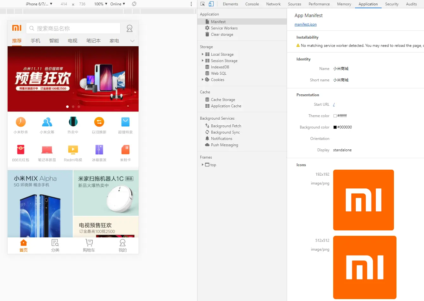Open the 米家扫拖机器人1C product card

pyautogui.click(x=106, y=193)
